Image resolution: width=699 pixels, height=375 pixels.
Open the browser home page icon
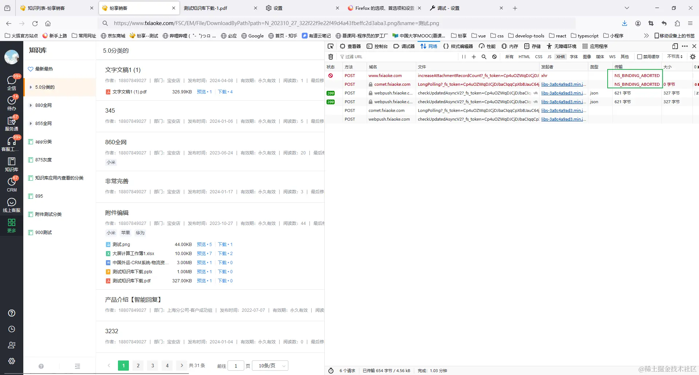48,23
